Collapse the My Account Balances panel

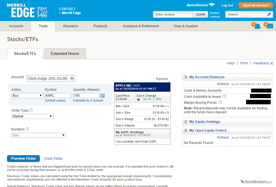point(185,77)
